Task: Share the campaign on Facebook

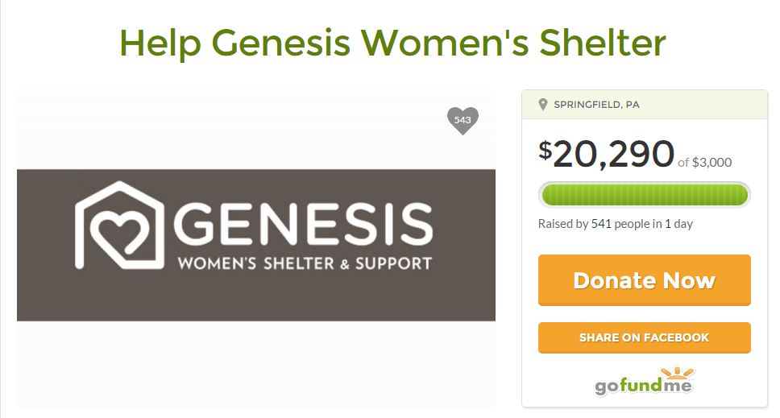Action: [644, 337]
